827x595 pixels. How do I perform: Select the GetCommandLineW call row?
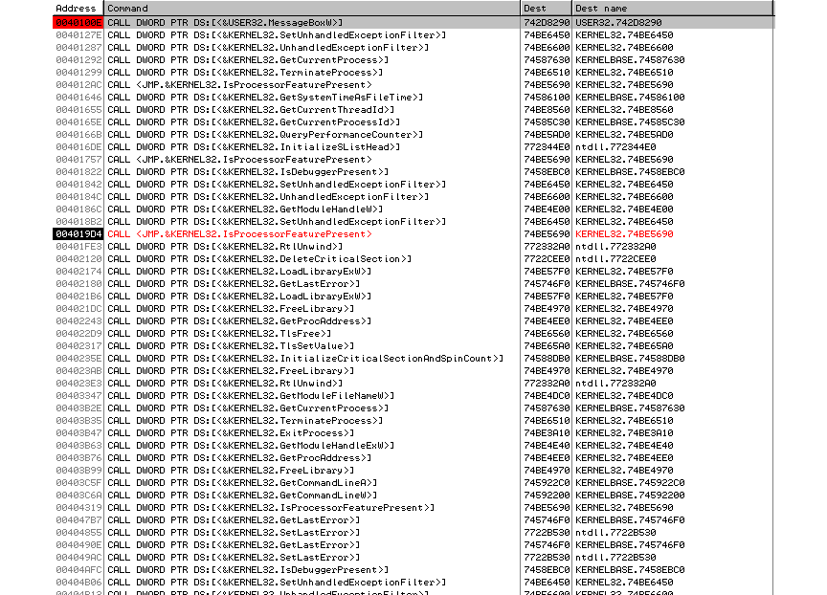pyautogui.click(x=413, y=496)
